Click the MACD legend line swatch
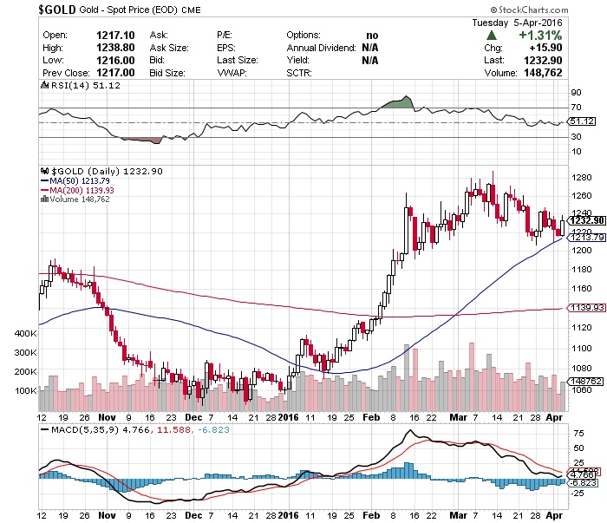 pos(44,429)
